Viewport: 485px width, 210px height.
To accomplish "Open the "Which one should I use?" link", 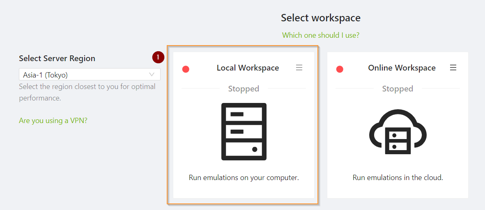I will click(x=321, y=35).
